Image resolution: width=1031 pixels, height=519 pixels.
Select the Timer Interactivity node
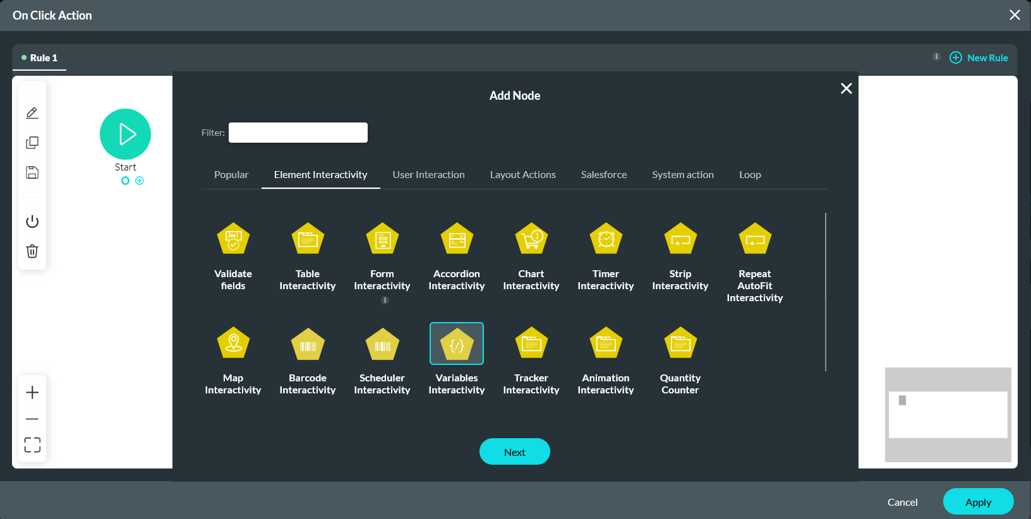606,239
